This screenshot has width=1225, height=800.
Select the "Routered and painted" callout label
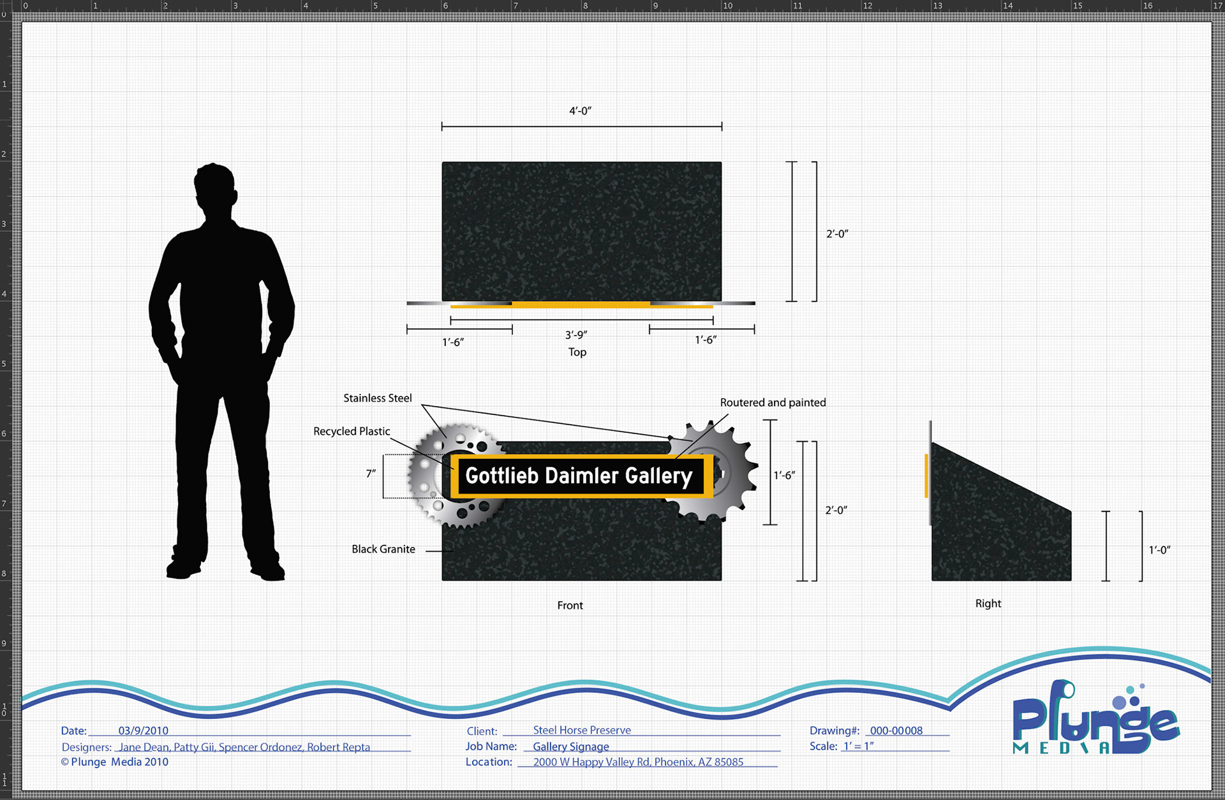pos(773,402)
